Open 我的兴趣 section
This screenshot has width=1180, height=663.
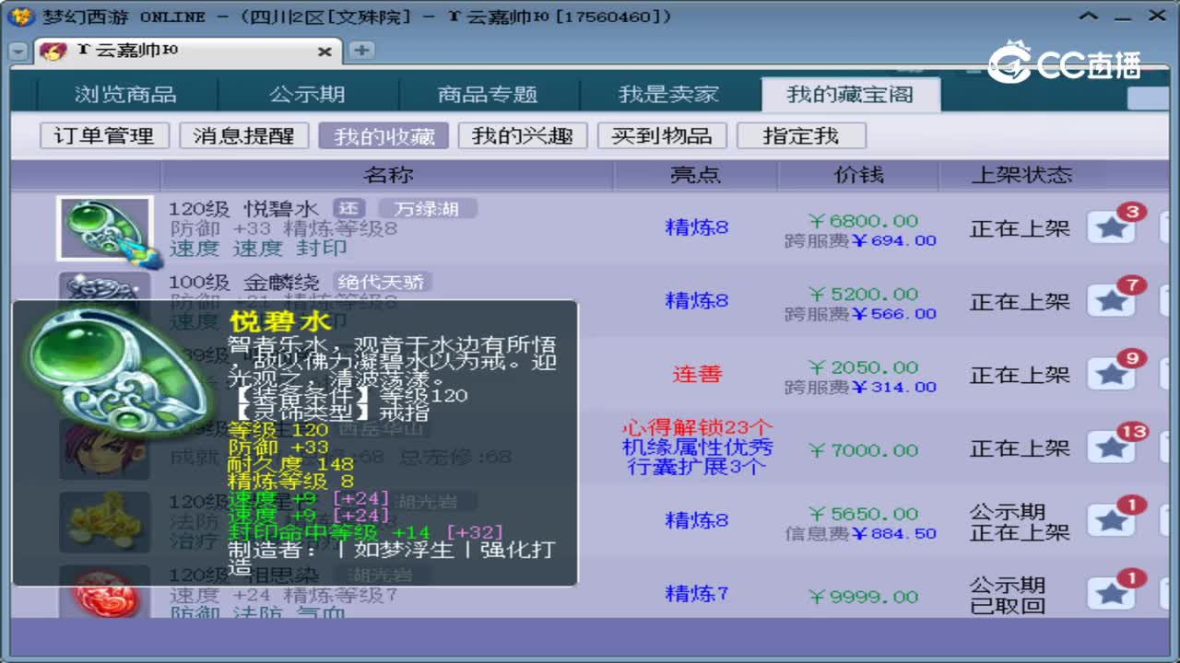[x=523, y=136]
